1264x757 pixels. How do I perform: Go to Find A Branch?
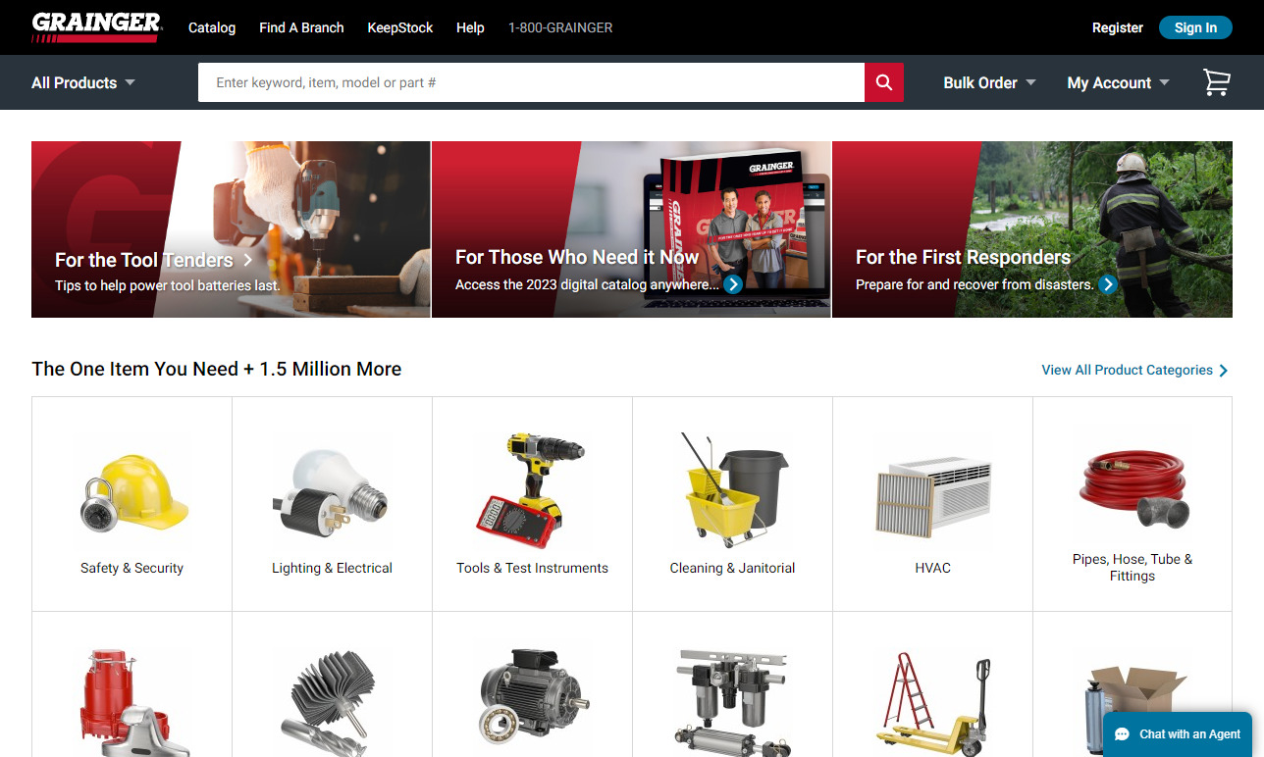(x=301, y=27)
